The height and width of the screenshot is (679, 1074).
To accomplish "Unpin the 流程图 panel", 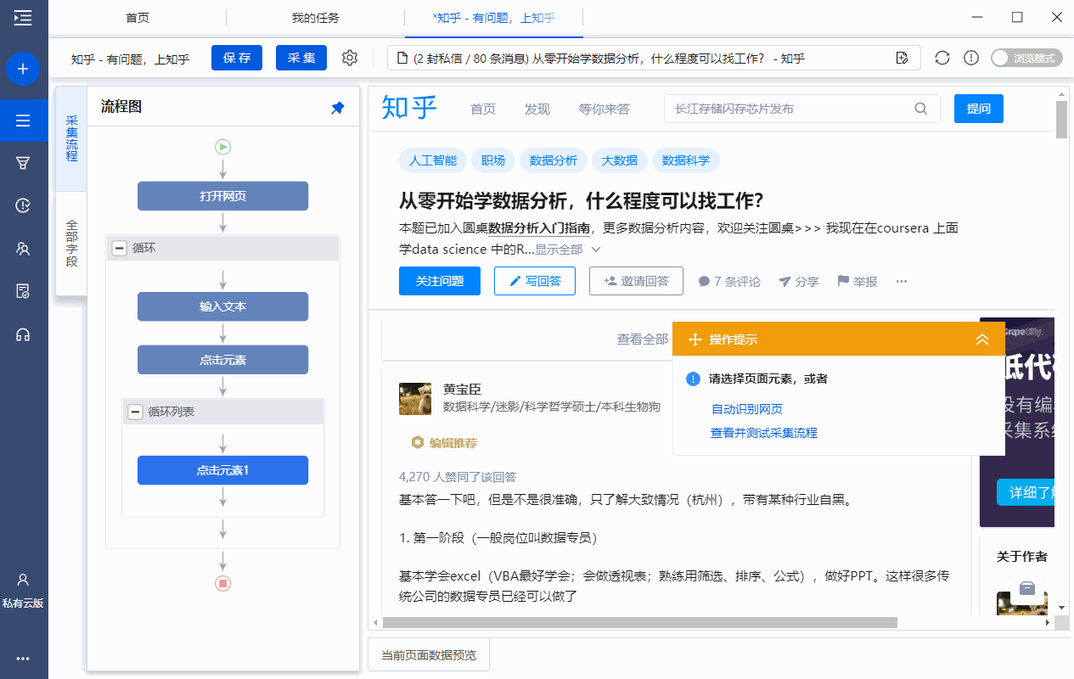I will 338,108.
